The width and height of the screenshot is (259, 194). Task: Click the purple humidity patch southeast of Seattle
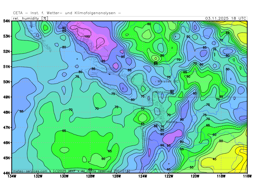click(x=172, y=137)
